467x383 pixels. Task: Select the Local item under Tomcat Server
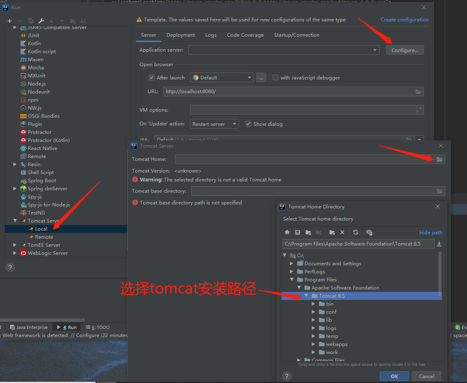[41, 229]
